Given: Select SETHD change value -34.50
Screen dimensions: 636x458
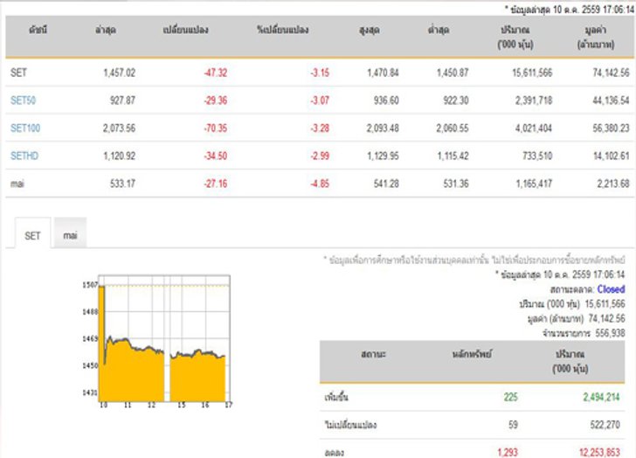Looking at the screenshot, I should click(216, 156).
